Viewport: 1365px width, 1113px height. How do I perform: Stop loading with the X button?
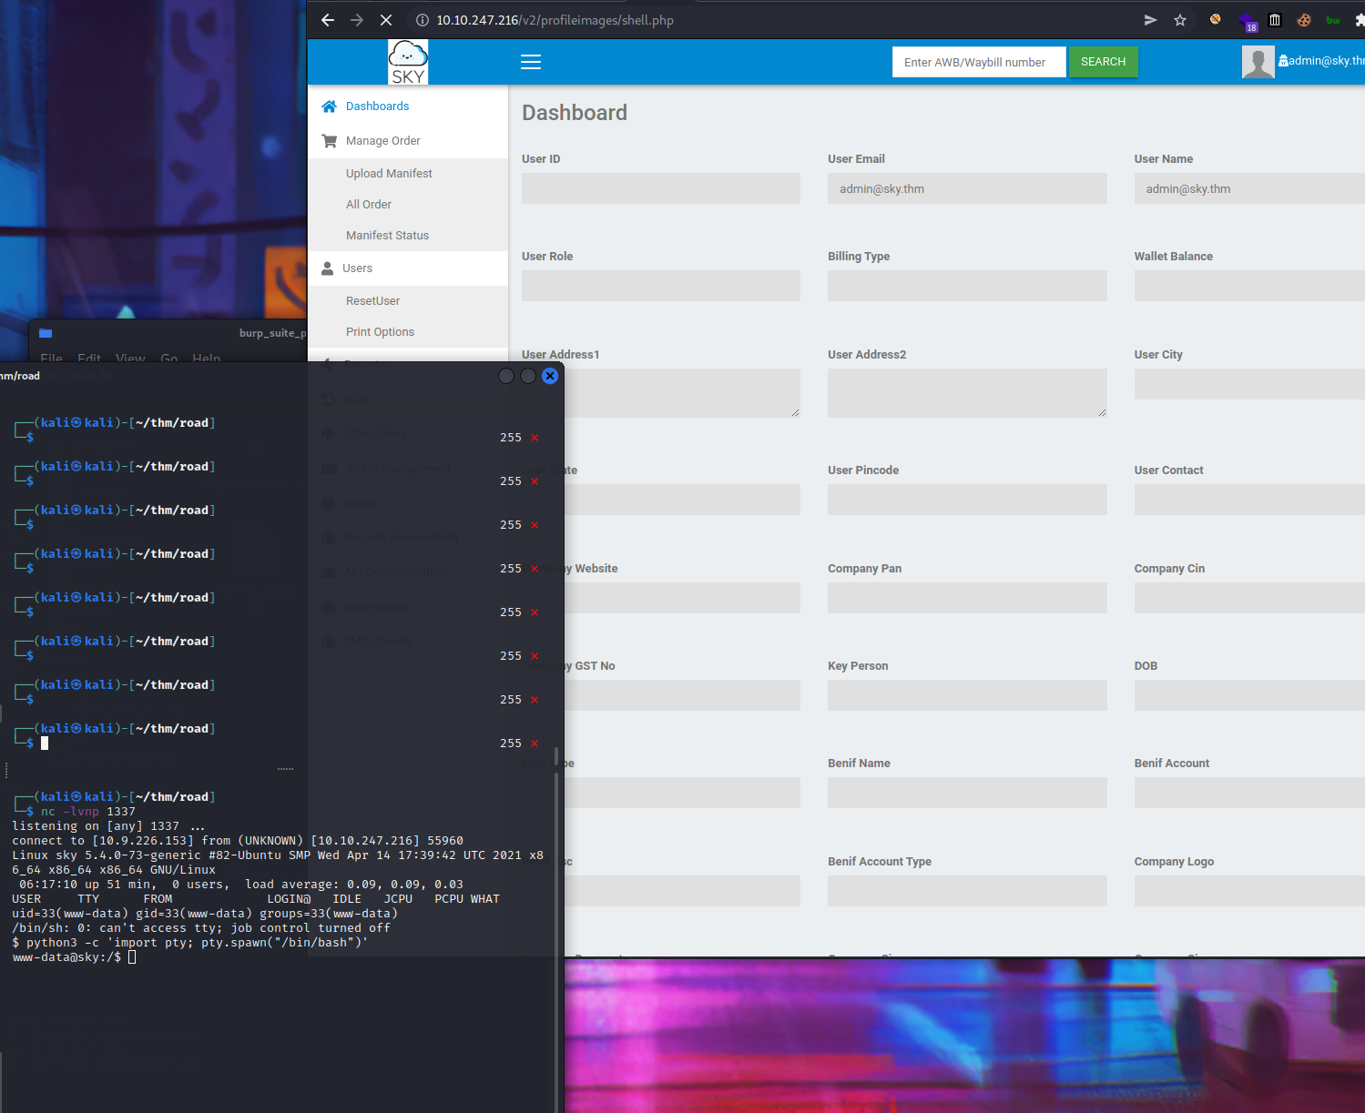tap(386, 20)
